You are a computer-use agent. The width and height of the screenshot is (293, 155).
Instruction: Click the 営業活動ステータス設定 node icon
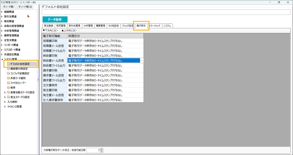(x=8, y=92)
